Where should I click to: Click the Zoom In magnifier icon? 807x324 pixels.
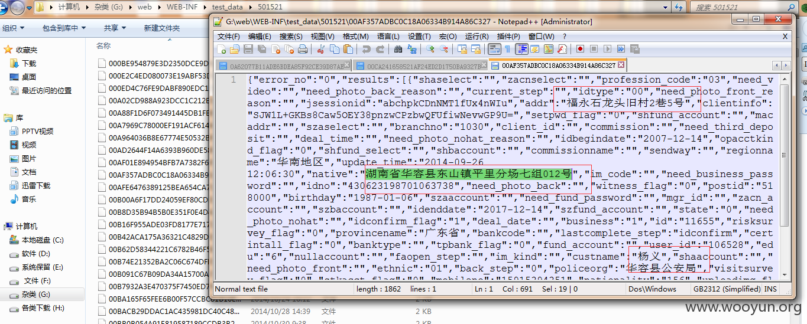click(430, 49)
